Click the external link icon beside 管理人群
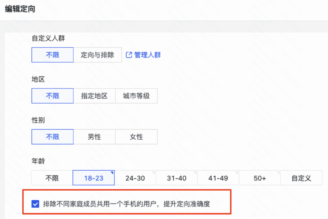The width and height of the screenshot is (328, 219). click(129, 55)
